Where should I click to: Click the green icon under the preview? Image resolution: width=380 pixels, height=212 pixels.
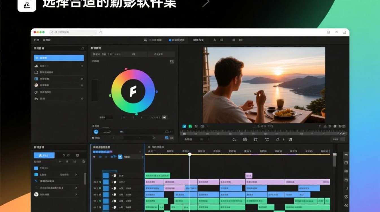click(x=191, y=126)
